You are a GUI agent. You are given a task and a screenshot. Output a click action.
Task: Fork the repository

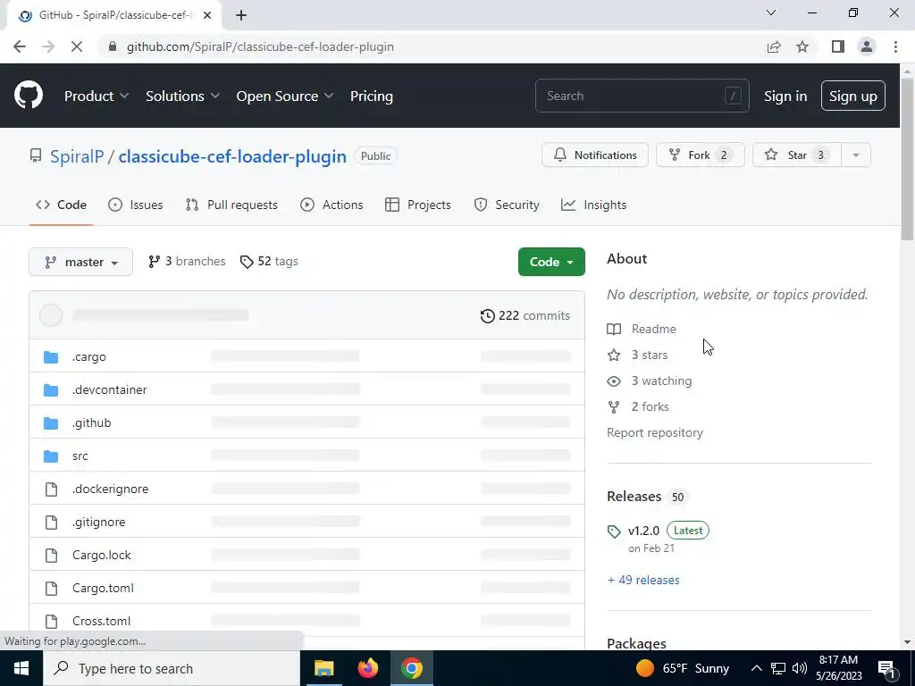point(701,155)
